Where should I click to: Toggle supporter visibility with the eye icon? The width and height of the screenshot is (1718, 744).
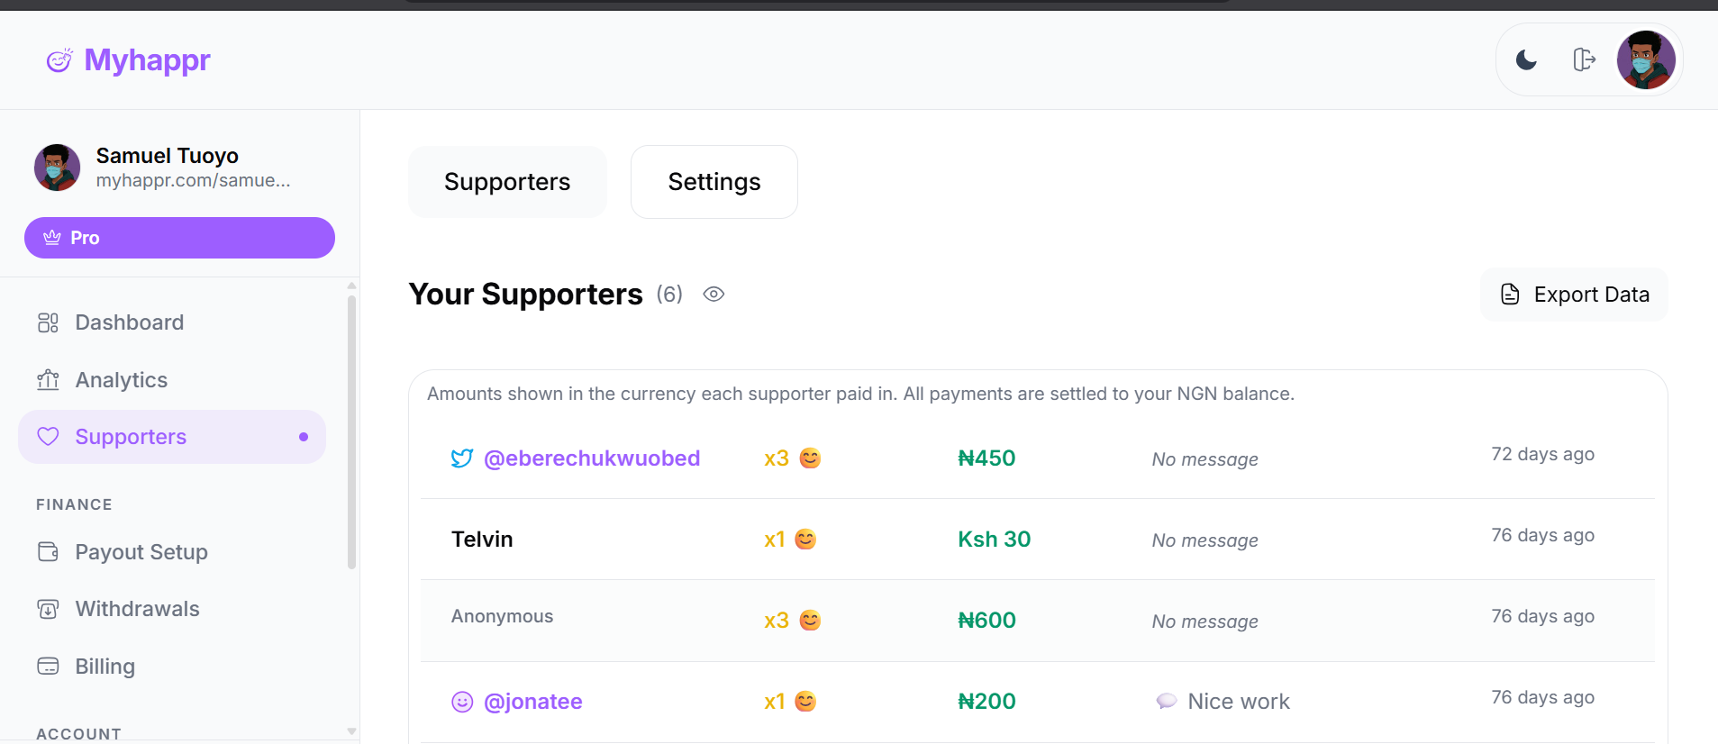coord(714,295)
